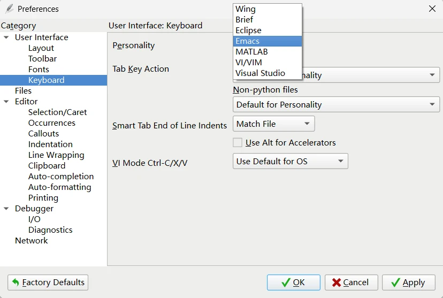Restore Factory Defaults
This screenshot has width=443, height=298.
coord(48,282)
